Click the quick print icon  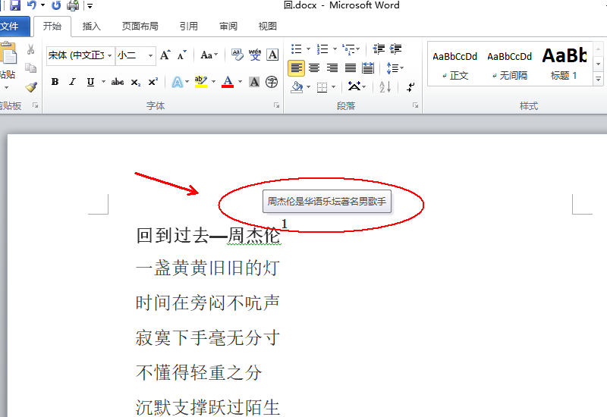pyautogui.click(x=73, y=5)
